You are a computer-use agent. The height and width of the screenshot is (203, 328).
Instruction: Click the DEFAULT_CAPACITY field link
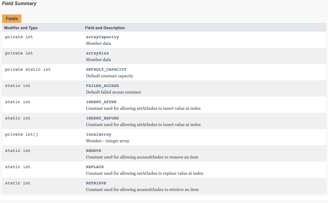coord(106,69)
